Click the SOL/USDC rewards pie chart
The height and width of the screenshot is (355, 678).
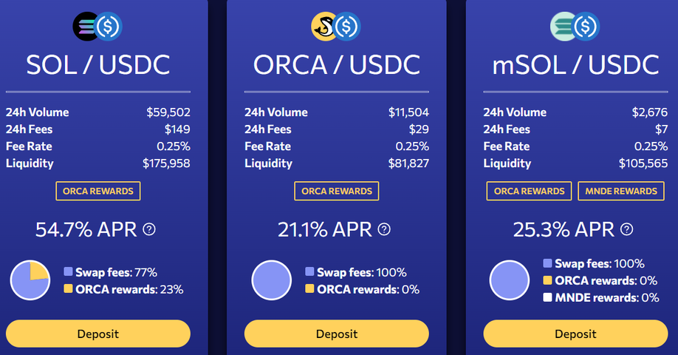[x=30, y=280]
